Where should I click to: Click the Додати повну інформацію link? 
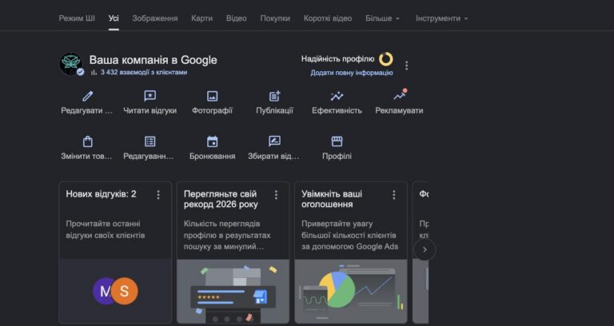tap(352, 73)
